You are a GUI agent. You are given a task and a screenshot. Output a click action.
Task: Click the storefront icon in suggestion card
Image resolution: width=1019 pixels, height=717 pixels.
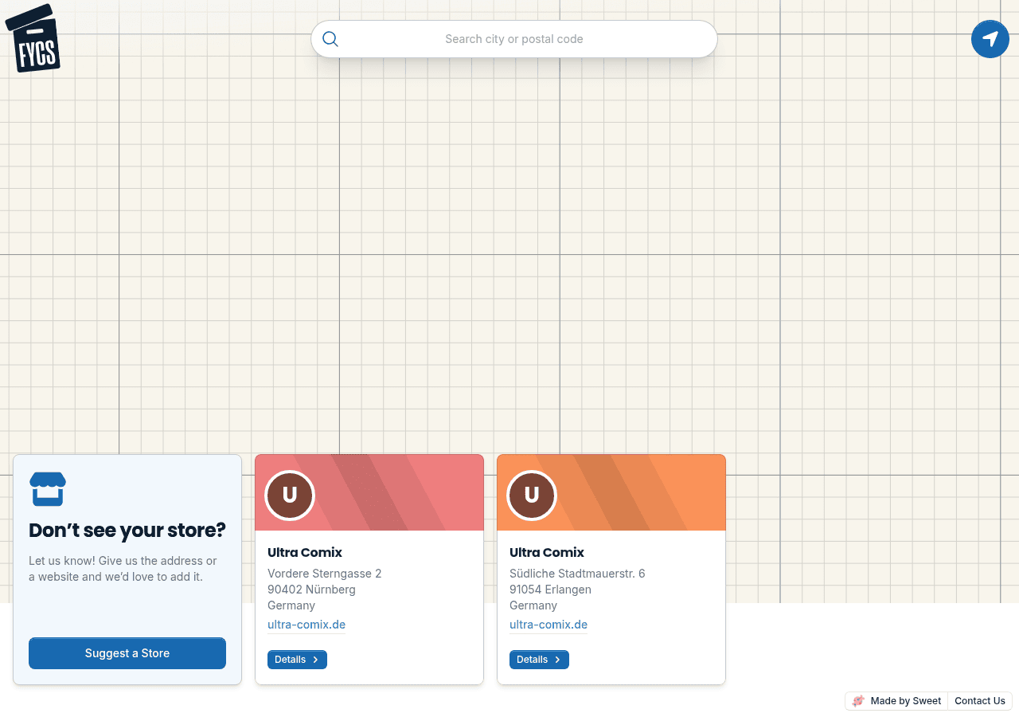tap(48, 488)
